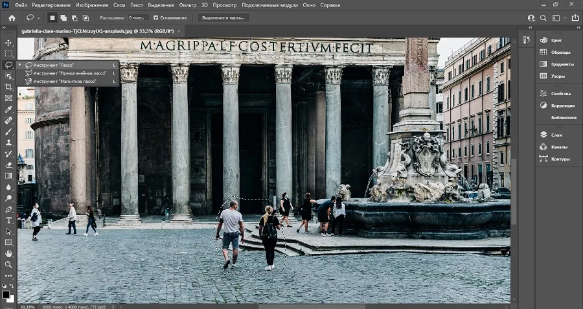Image resolution: width=583 pixels, height=309 pixels.
Task: Open the Редактирование menu
Action: 51,5
